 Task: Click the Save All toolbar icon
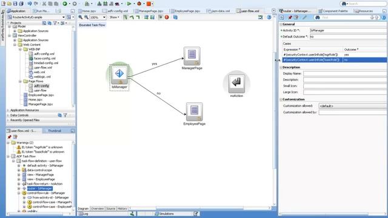tap(21, 4)
